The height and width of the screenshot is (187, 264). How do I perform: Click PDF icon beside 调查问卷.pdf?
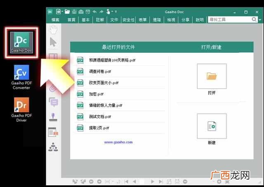pyautogui.click(x=80, y=72)
